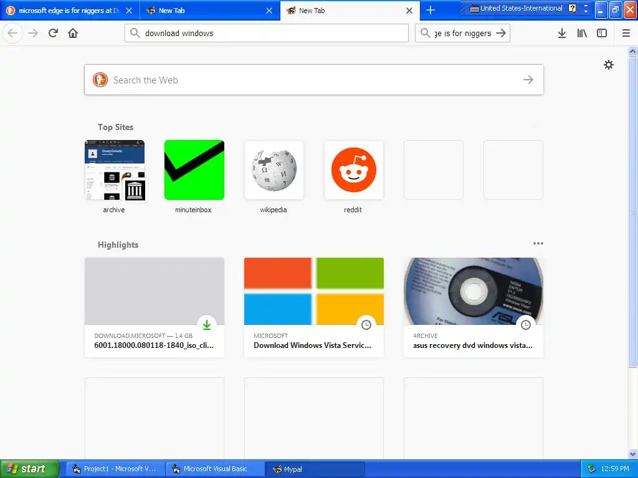Click the vertical scrollbar thumb
Image resolution: width=638 pixels, height=478 pixels.
[633, 212]
